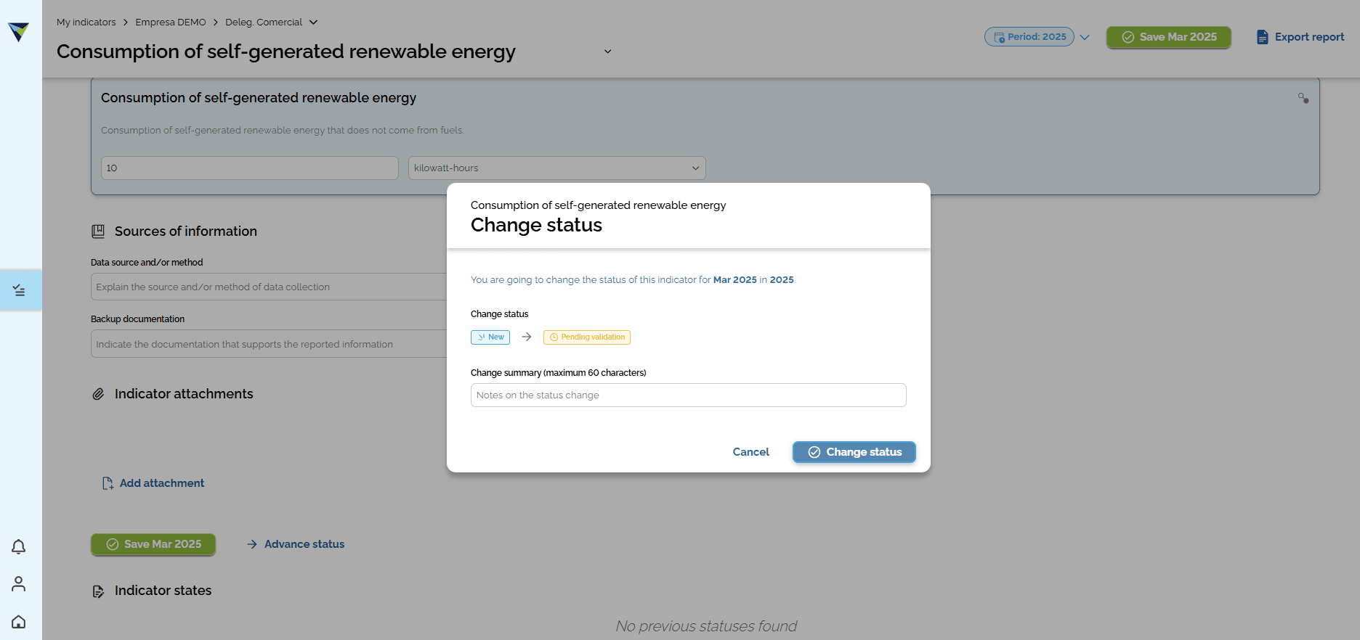Click the consumption value field with 10

pos(250,168)
